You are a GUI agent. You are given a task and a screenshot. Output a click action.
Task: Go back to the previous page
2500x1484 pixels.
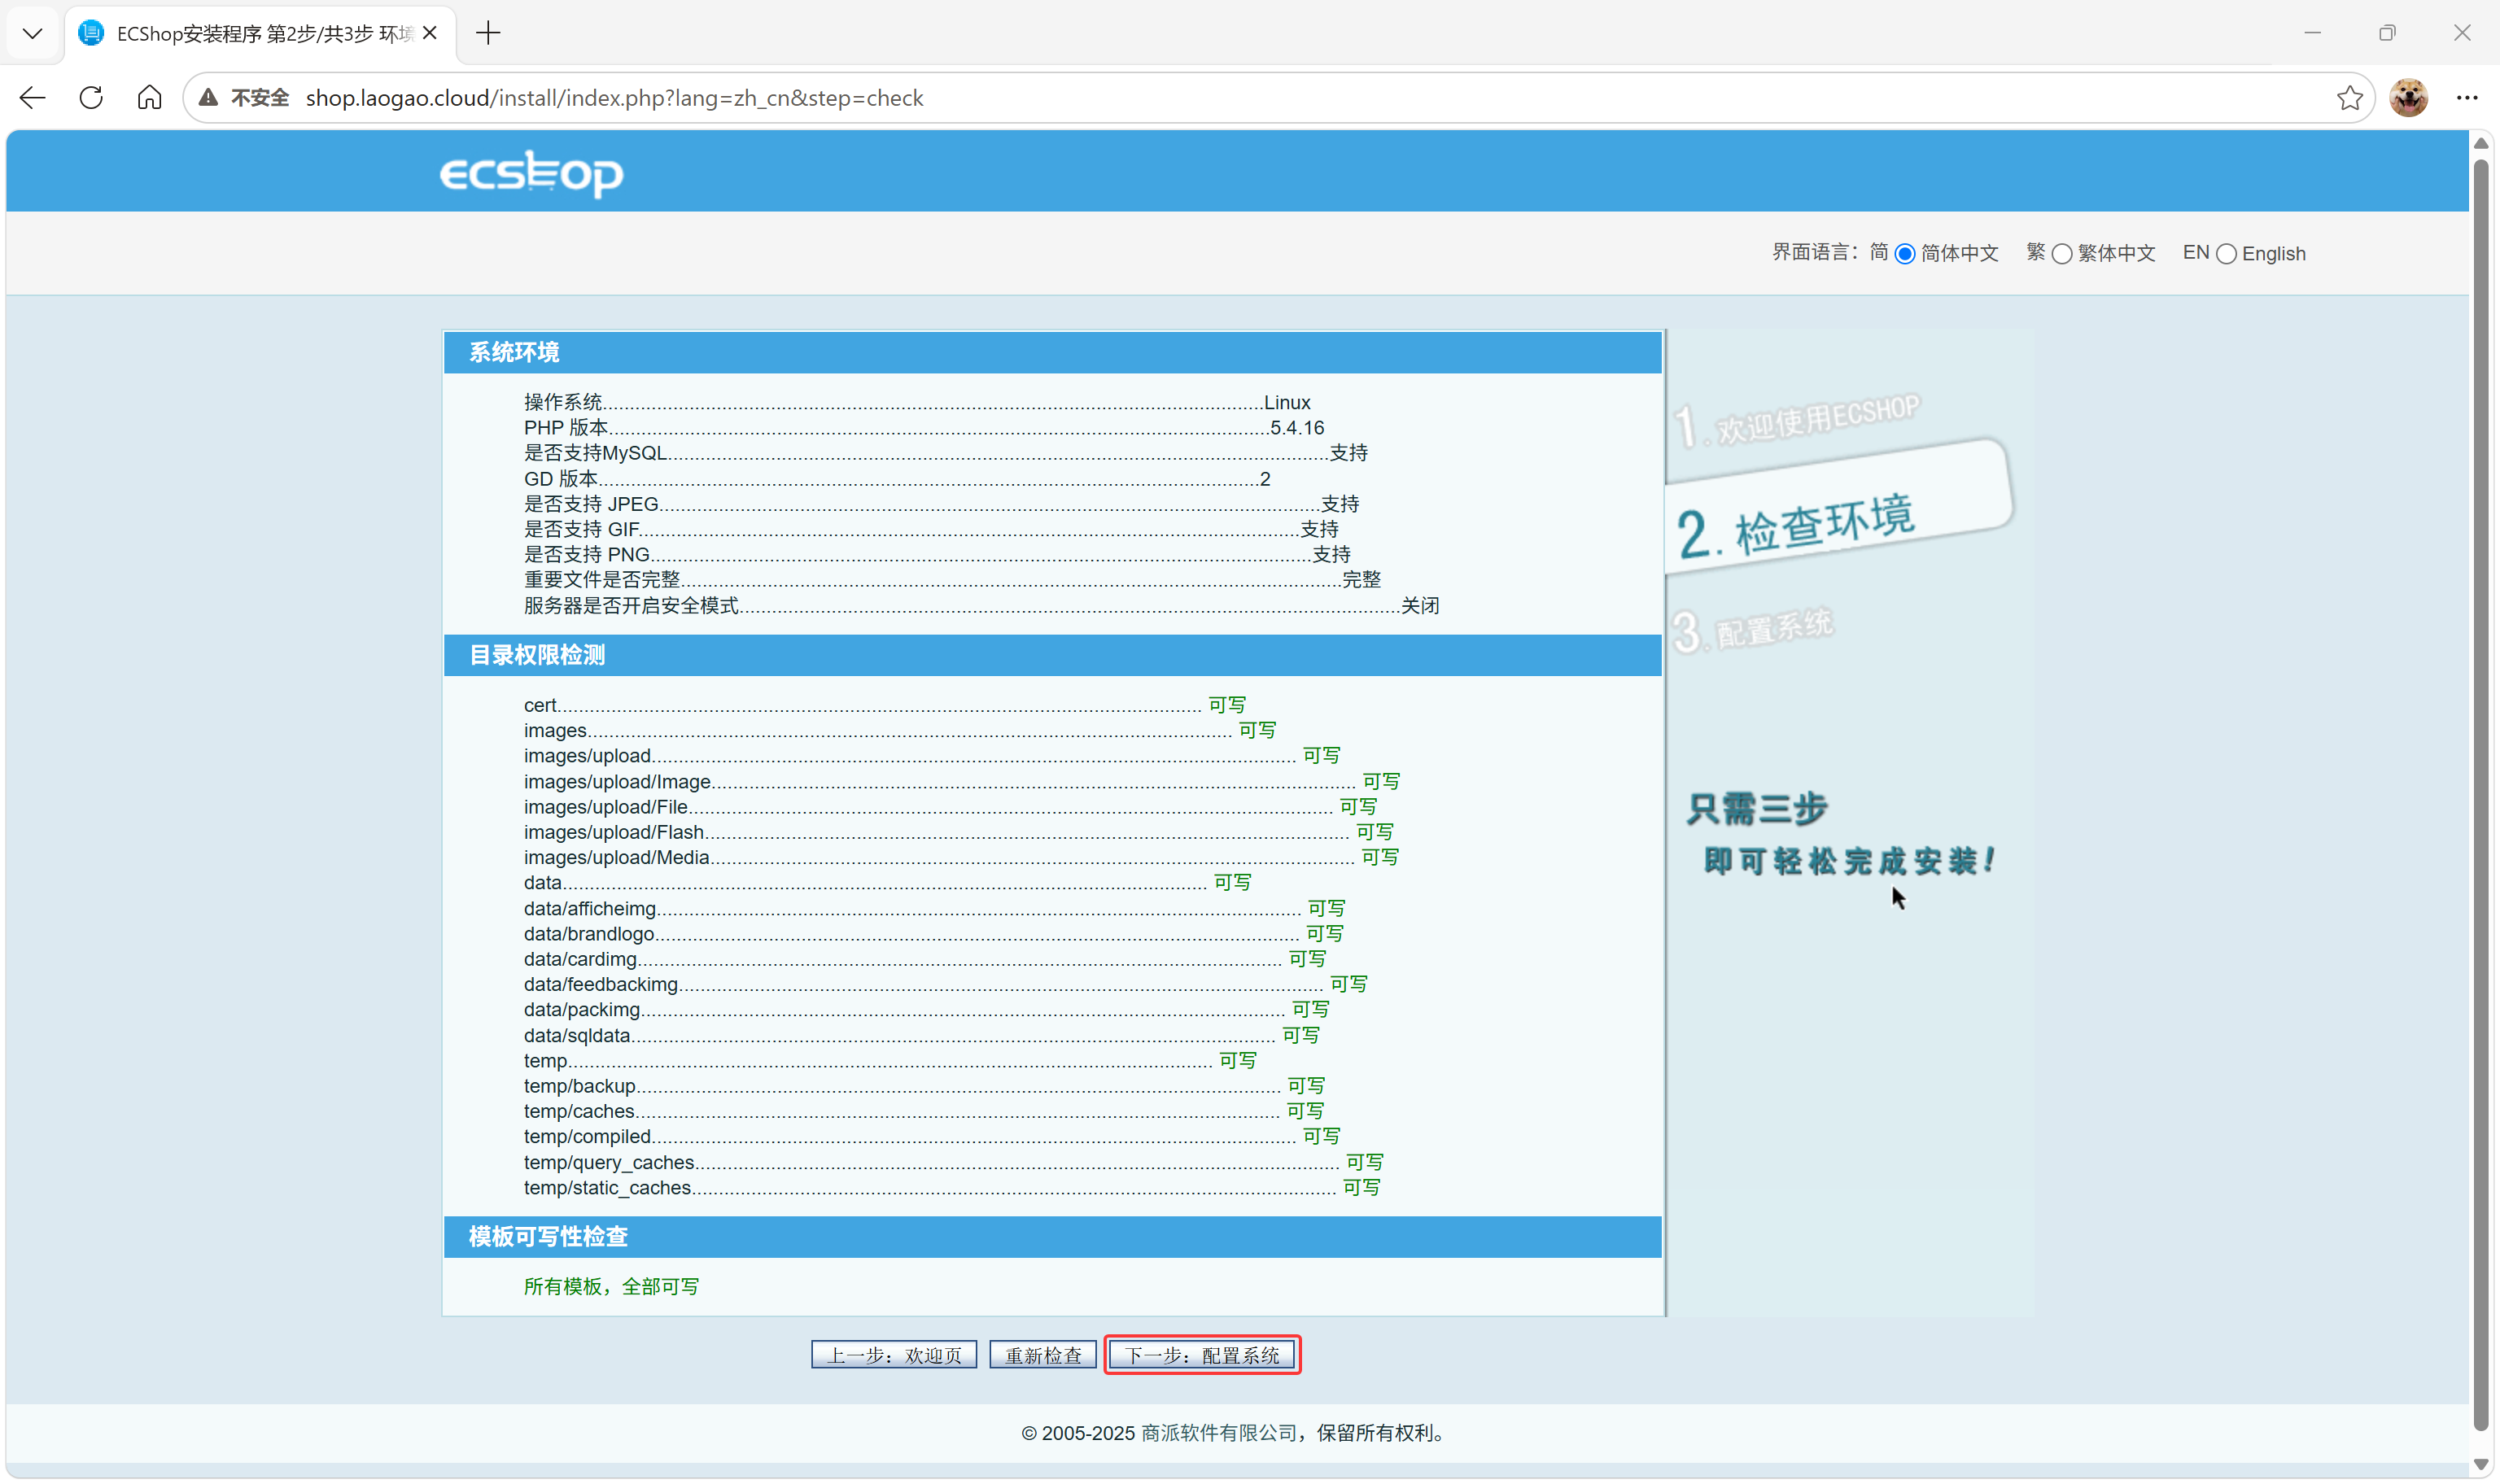[x=33, y=98]
